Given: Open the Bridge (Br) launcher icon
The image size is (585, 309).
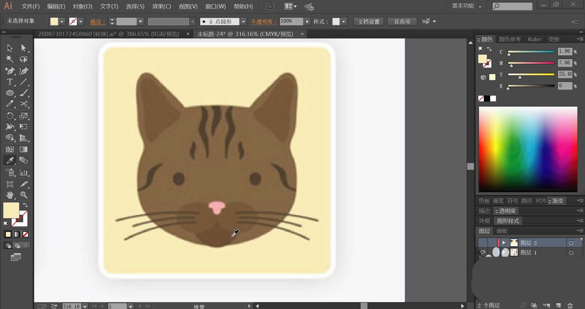Looking at the screenshot, I should pyautogui.click(x=270, y=6).
